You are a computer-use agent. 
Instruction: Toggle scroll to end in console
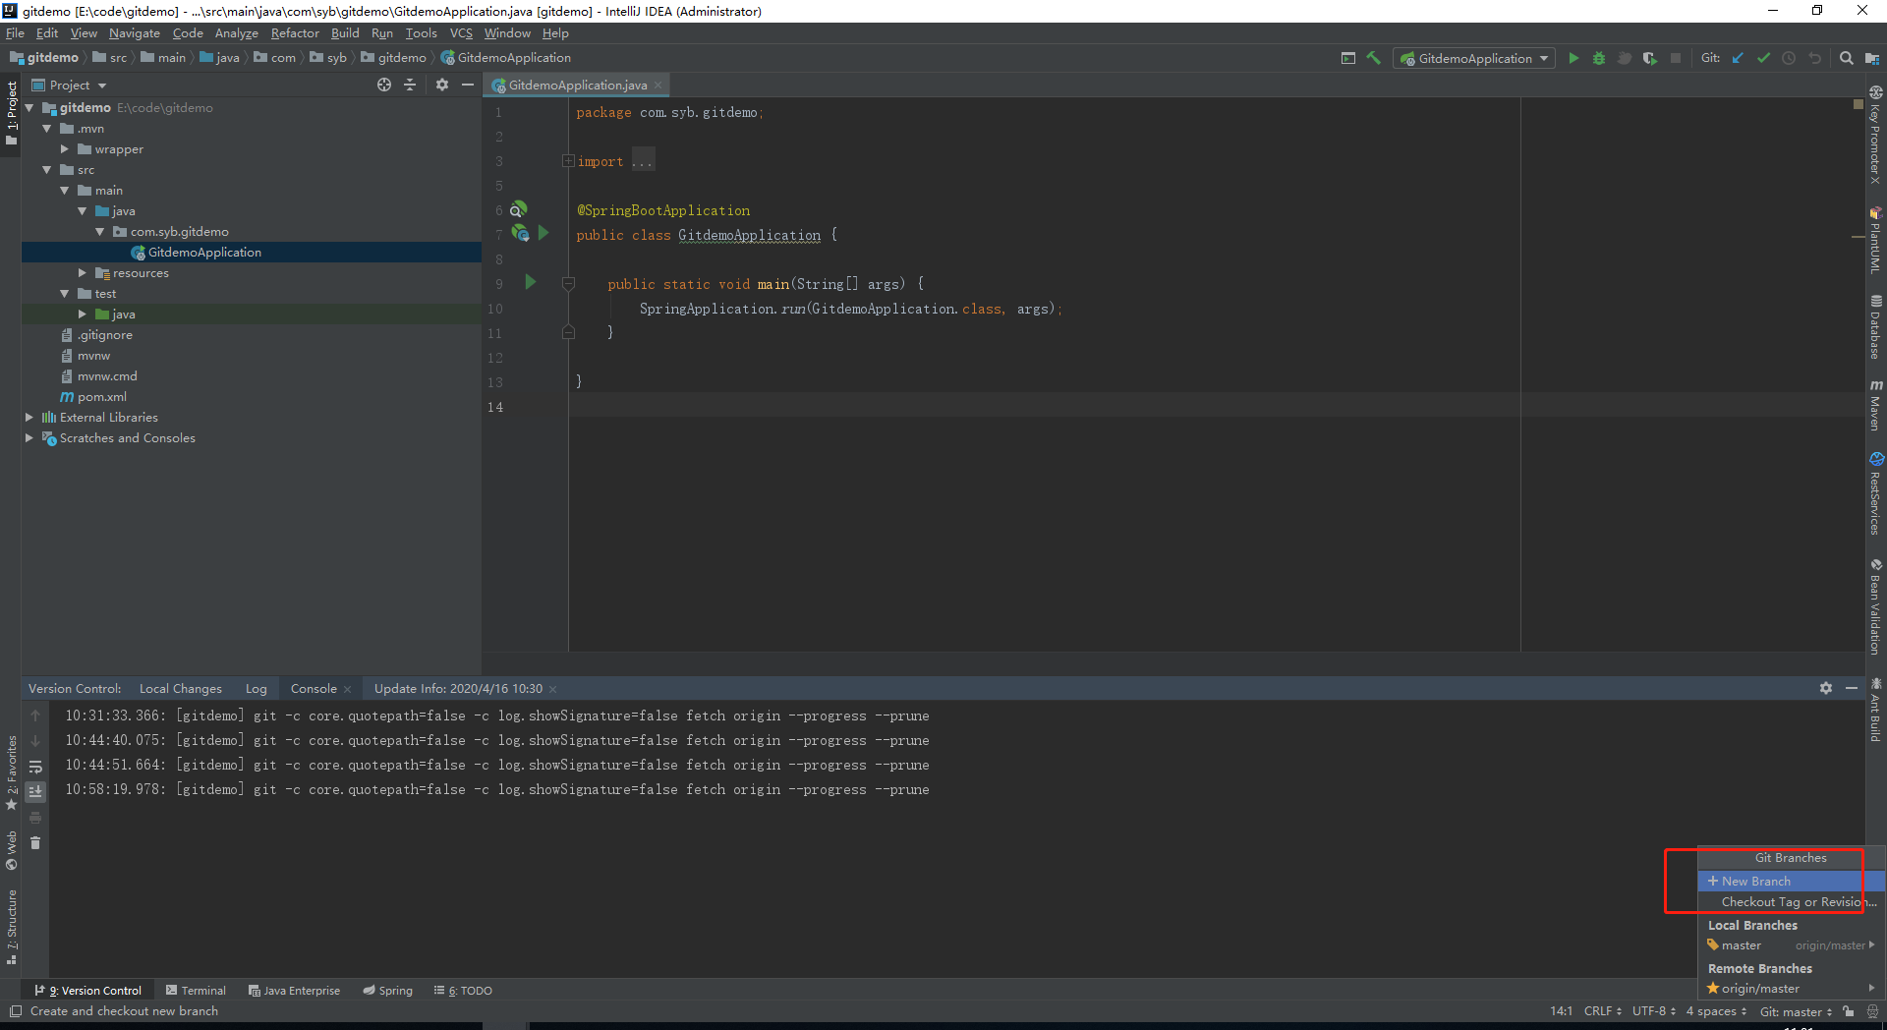pyautogui.click(x=35, y=791)
